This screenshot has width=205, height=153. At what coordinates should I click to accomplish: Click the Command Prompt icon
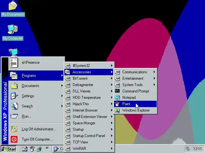[x=117, y=91]
